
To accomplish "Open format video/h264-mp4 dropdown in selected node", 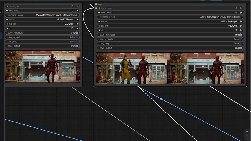I will 170,21.
